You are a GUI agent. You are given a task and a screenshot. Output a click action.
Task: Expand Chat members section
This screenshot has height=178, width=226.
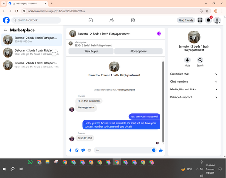194,82
